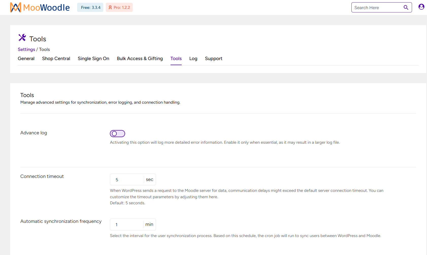Click the MooWoodle logo
427x255 pixels.
(x=40, y=7)
